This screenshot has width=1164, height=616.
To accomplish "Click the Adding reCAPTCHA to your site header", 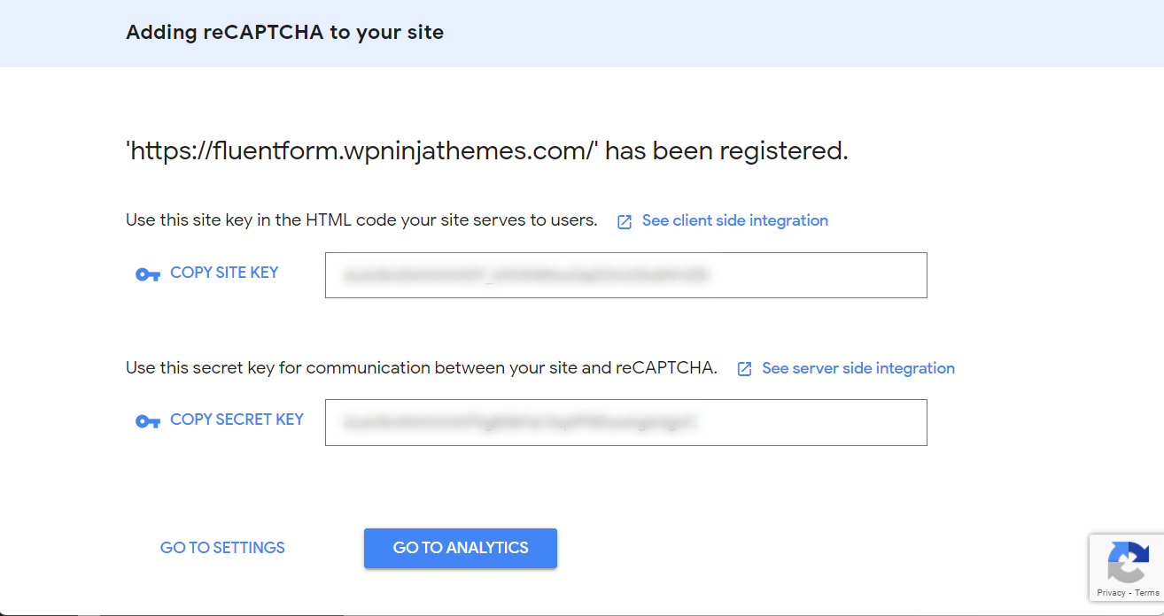I will [x=284, y=32].
